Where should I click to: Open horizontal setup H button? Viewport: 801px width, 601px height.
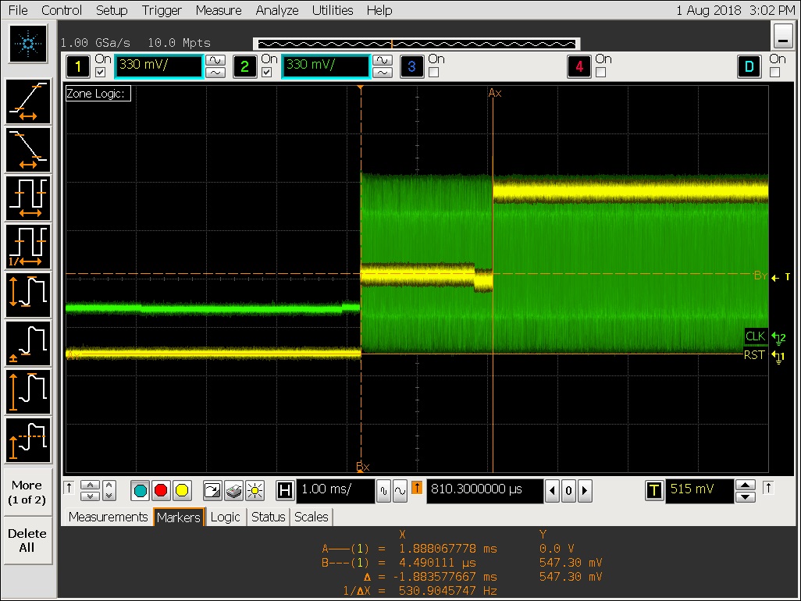click(285, 491)
